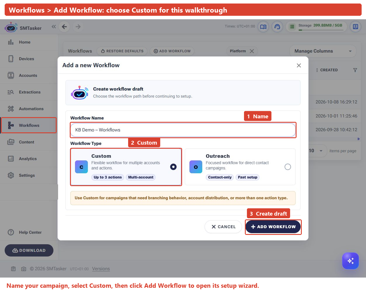Open Home in the sidebar

coord(29,42)
